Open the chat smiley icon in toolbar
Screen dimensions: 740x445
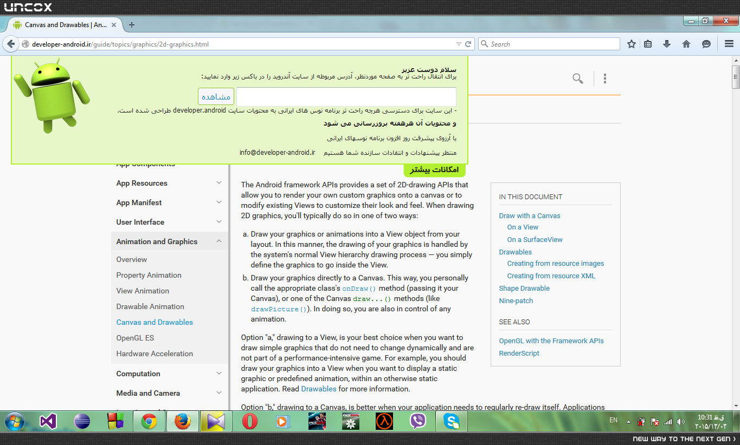click(x=706, y=44)
